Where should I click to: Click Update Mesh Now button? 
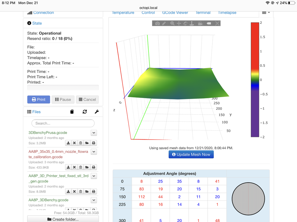coord(191,154)
